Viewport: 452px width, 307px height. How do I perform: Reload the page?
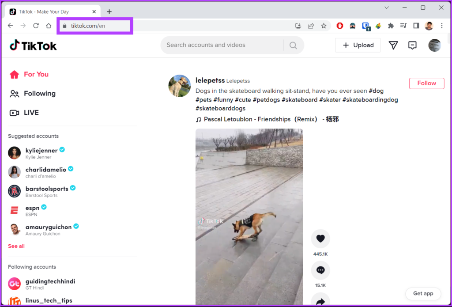[36, 26]
